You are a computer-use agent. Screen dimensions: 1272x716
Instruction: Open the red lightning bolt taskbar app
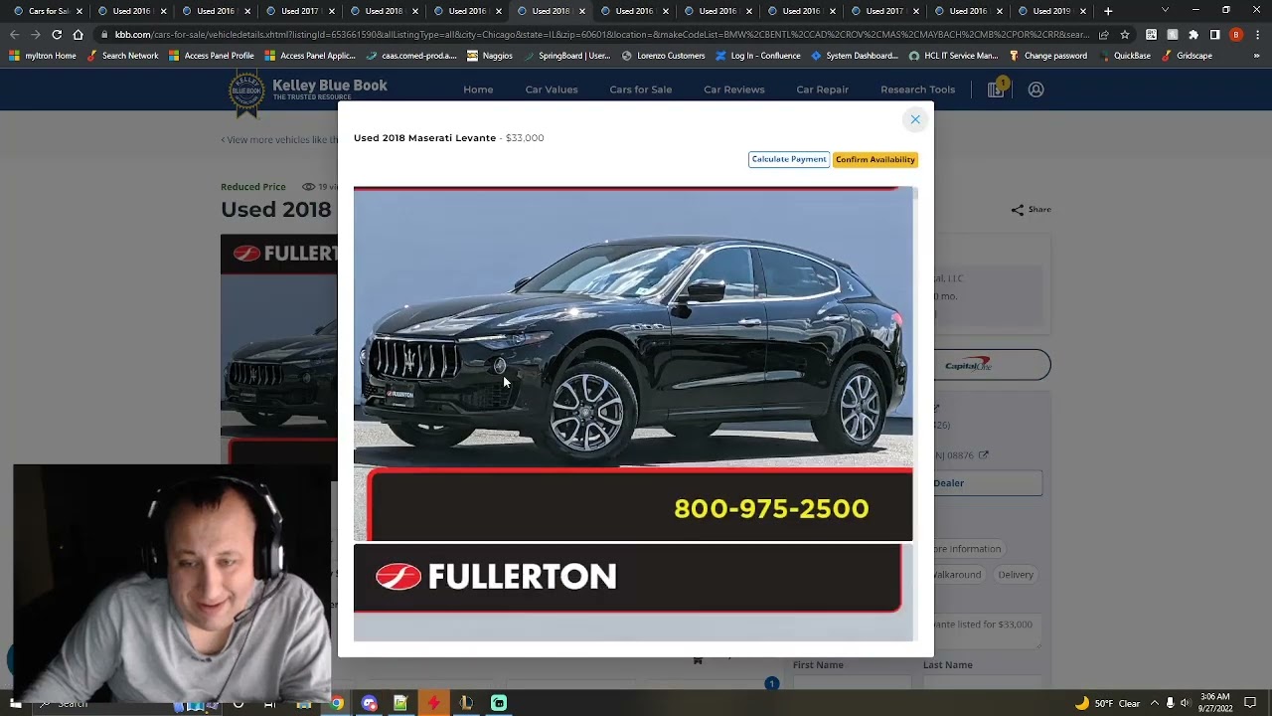[x=433, y=704]
